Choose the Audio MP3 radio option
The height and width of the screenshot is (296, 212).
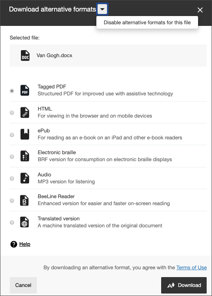tap(12, 178)
